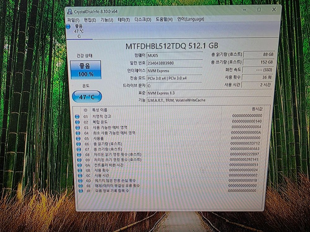Click the 건강 상태 label
Screen dimensions: 310x232
pyautogui.click(x=84, y=56)
